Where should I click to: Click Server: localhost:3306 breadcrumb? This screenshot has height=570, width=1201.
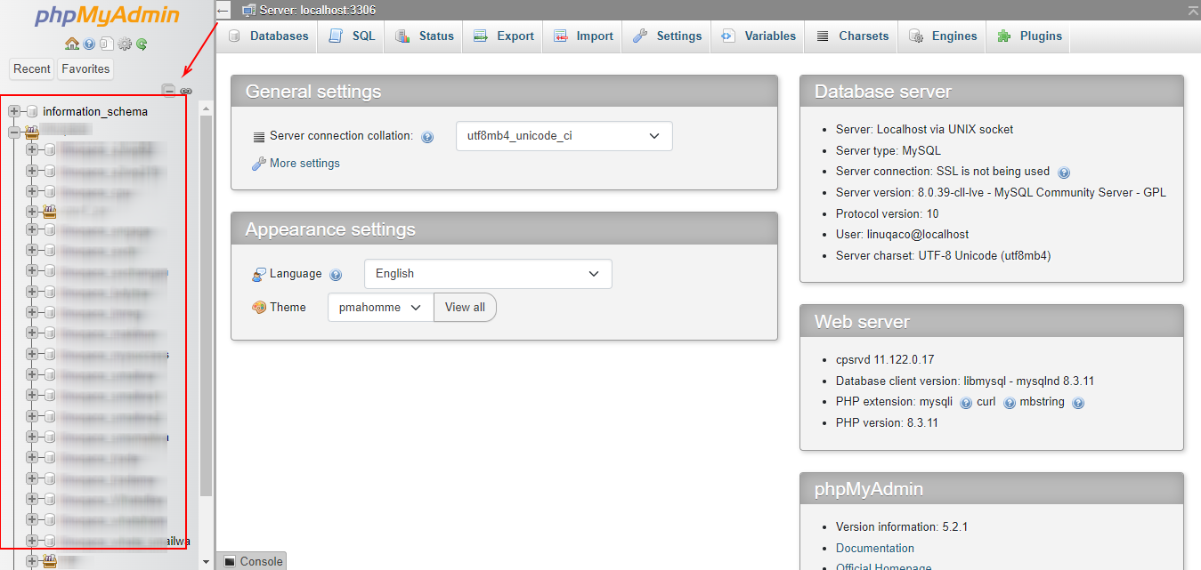317,10
